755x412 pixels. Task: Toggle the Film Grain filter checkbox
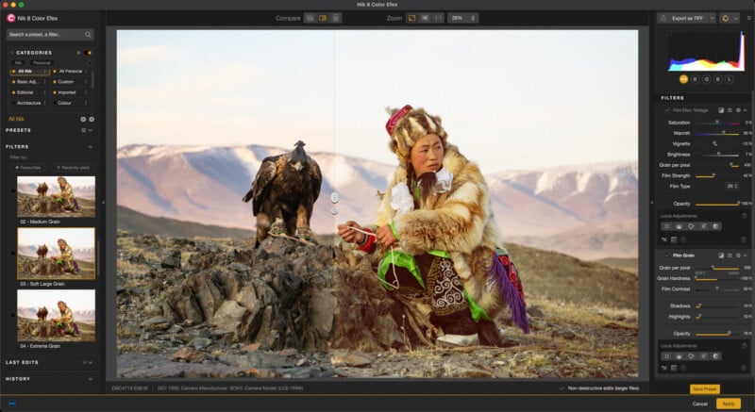pos(666,255)
